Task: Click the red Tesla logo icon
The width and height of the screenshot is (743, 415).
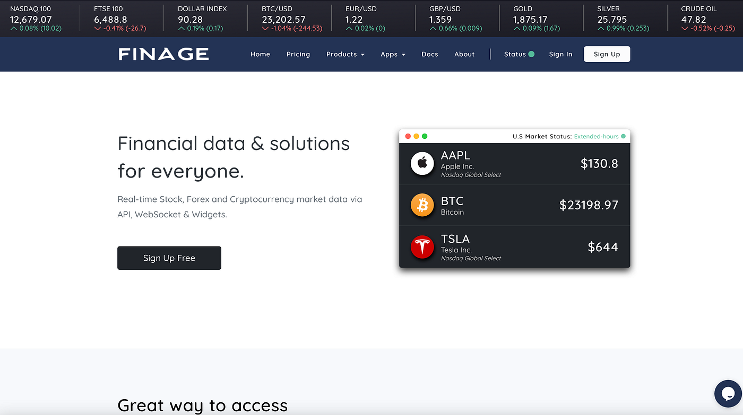Action: [x=422, y=247]
